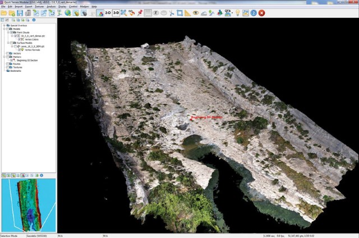Image resolution: width=359 pixels, height=238 pixels.
Task: Click the eye visibility analysis icon
Action: [196, 12]
